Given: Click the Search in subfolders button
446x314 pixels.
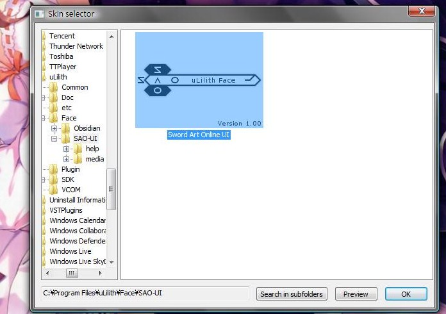Looking at the screenshot, I should pos(292,293).
